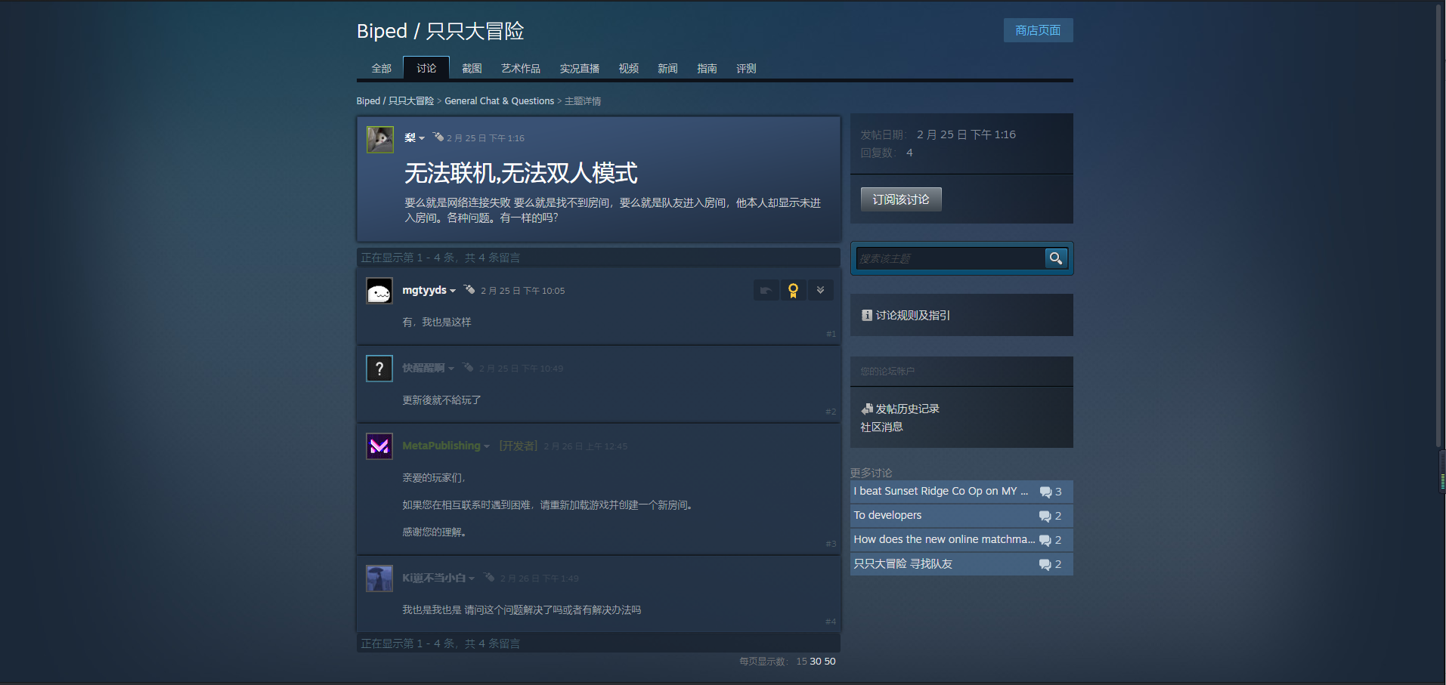Open the question-mark avatar of 快醒醒啊

pos(379,369)
